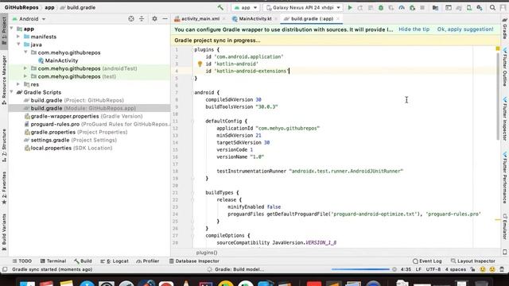Open the Galaxy Nexus API 24 device dropdown
This screenshot has height=286, width=509.
coord(303,7)
